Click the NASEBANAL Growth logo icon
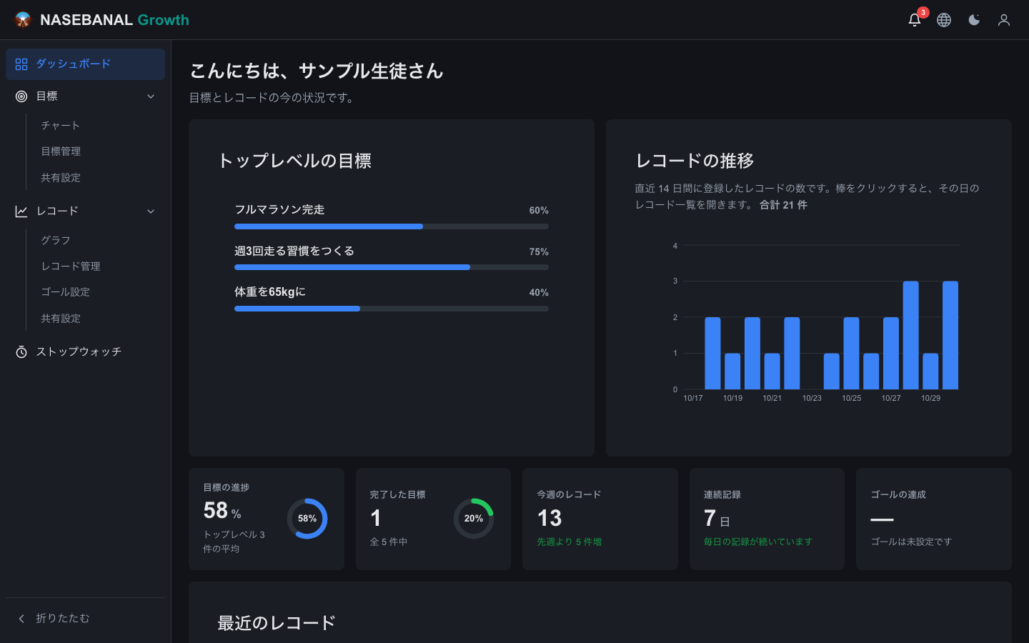This screenshot has width=1029, height=643. [23, 20]
